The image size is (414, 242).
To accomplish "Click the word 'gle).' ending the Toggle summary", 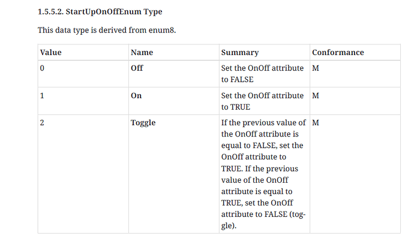I will click(x=229, y=226).
